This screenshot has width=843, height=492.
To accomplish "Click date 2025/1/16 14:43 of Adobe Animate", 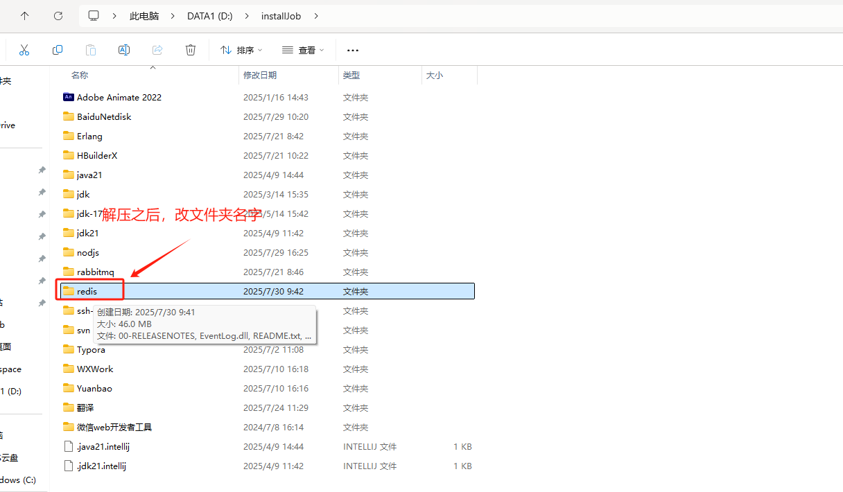I will pos(275,98).
